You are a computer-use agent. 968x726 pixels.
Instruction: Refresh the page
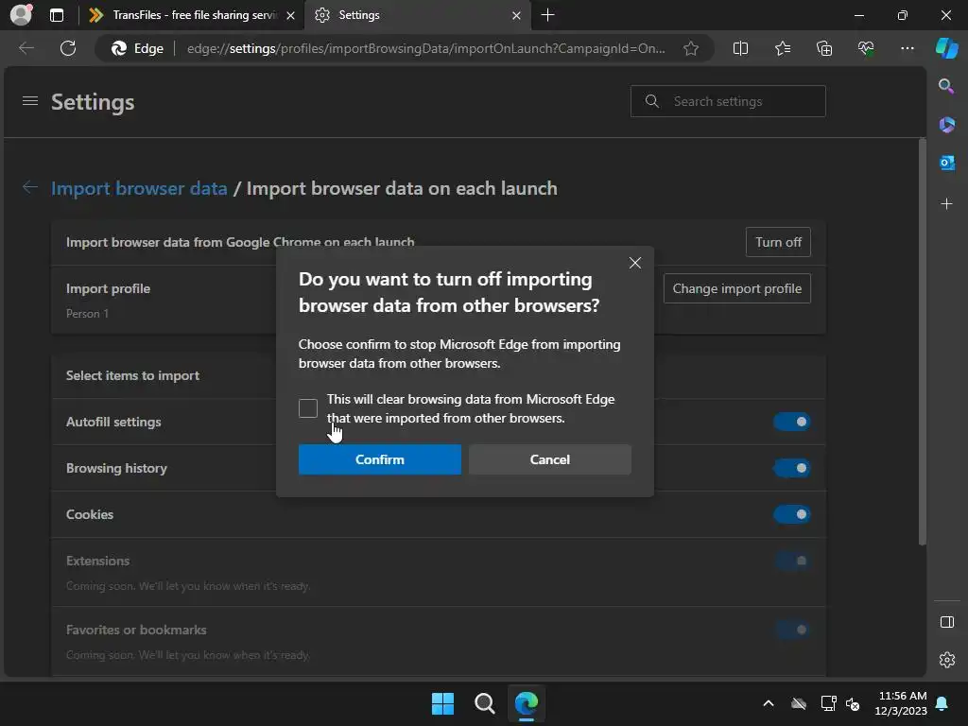[68, 48]
